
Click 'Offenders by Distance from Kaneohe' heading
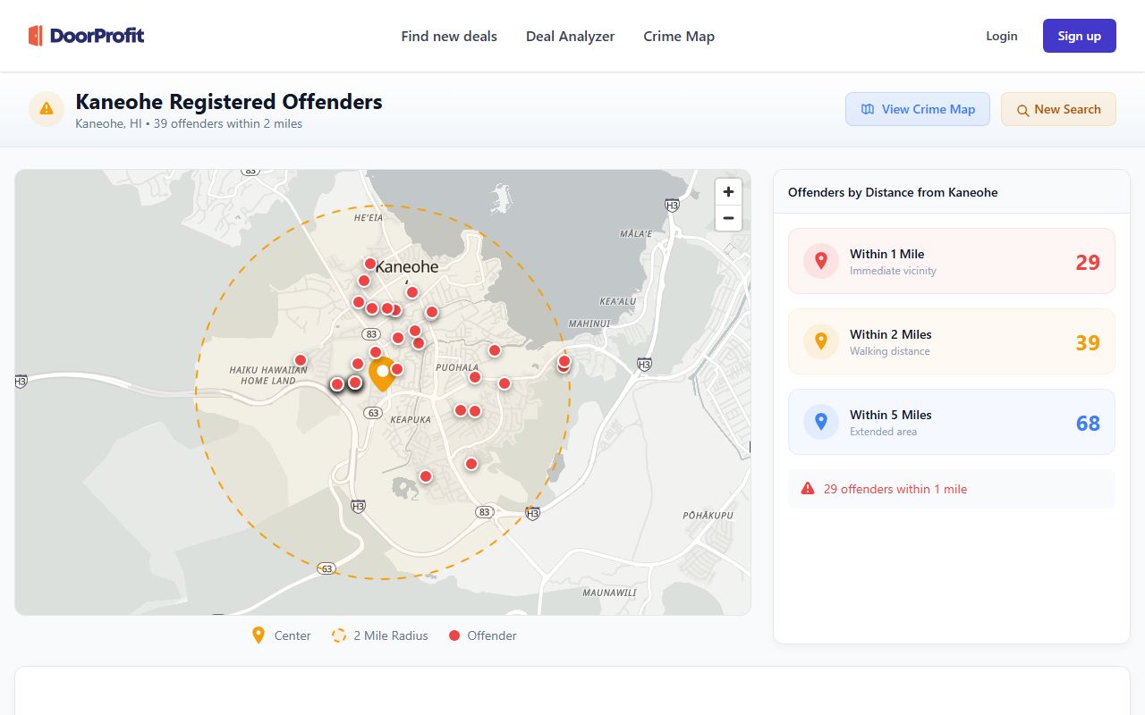point(893,192)
